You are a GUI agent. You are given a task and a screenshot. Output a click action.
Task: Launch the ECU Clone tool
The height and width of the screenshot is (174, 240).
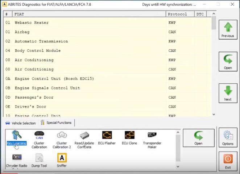(x=129, y=138)
